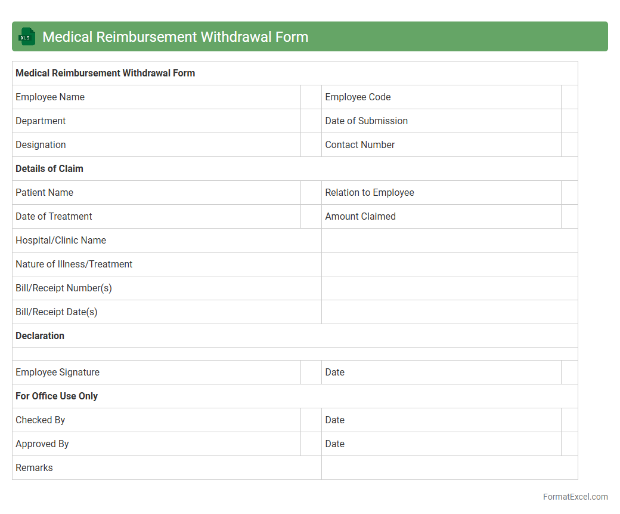Screen dimensions: 620x514
Task: Select the Checked By label cell
Action: point(156,420)
